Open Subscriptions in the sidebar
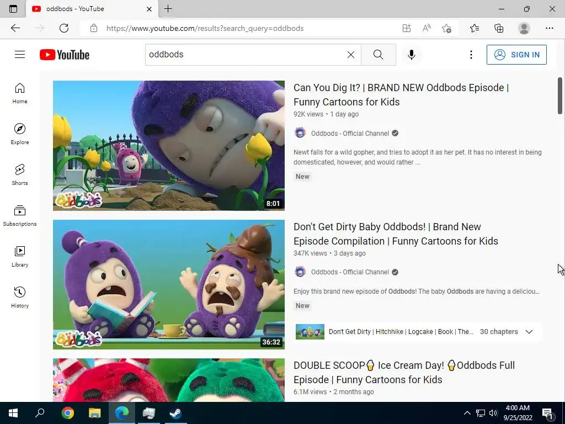Image resolution: width=565 pixels, height=424 pixels. tap(20, 215)
